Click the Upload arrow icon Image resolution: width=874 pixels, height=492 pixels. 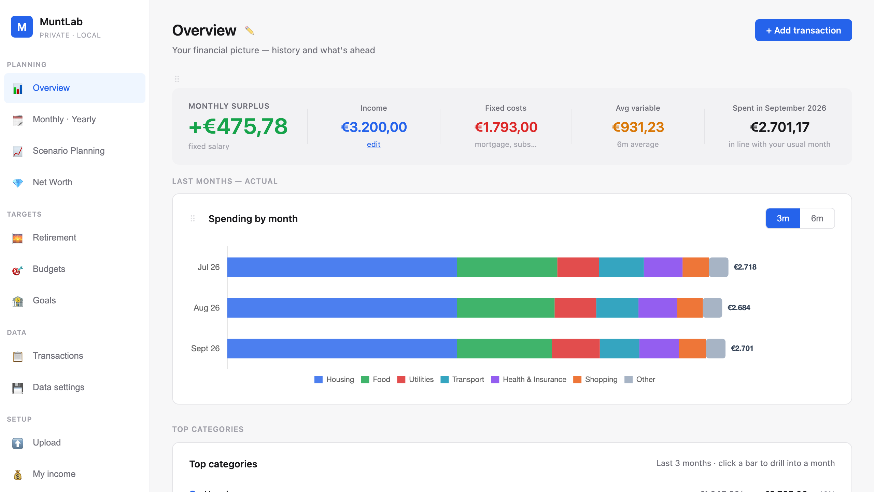pos(18,443)
